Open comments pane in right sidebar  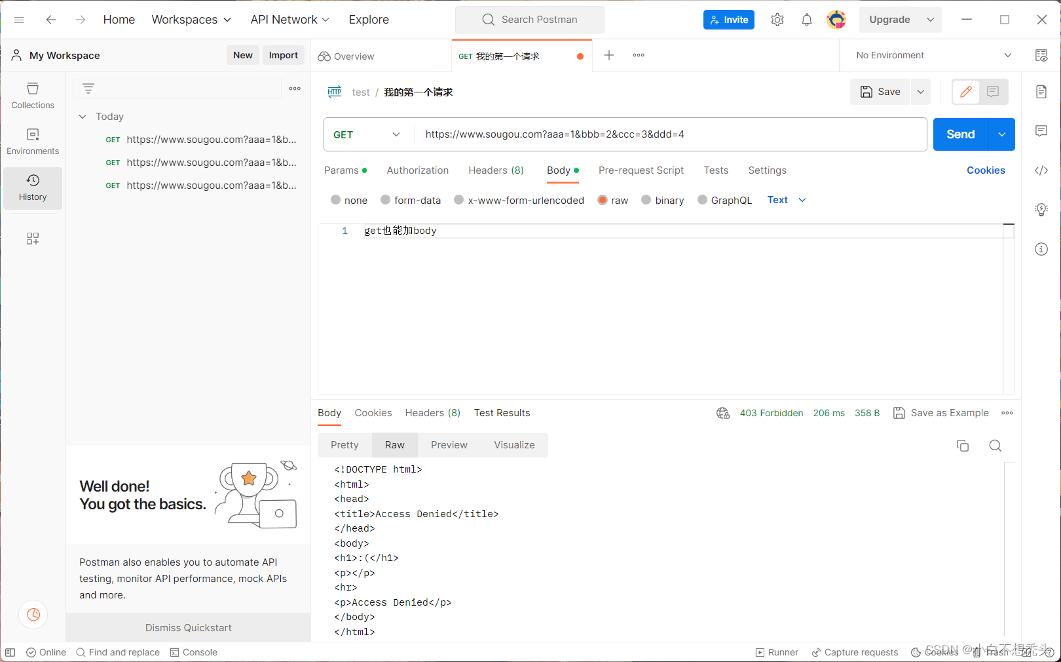1041,131
